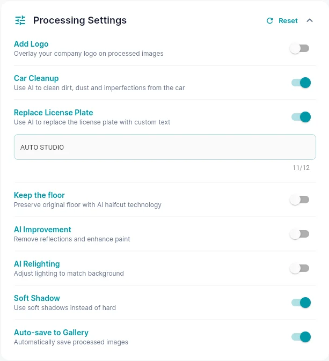Click the Keep the floor label
This screenshot has height=361, width=329.
[x=39, y=195]
